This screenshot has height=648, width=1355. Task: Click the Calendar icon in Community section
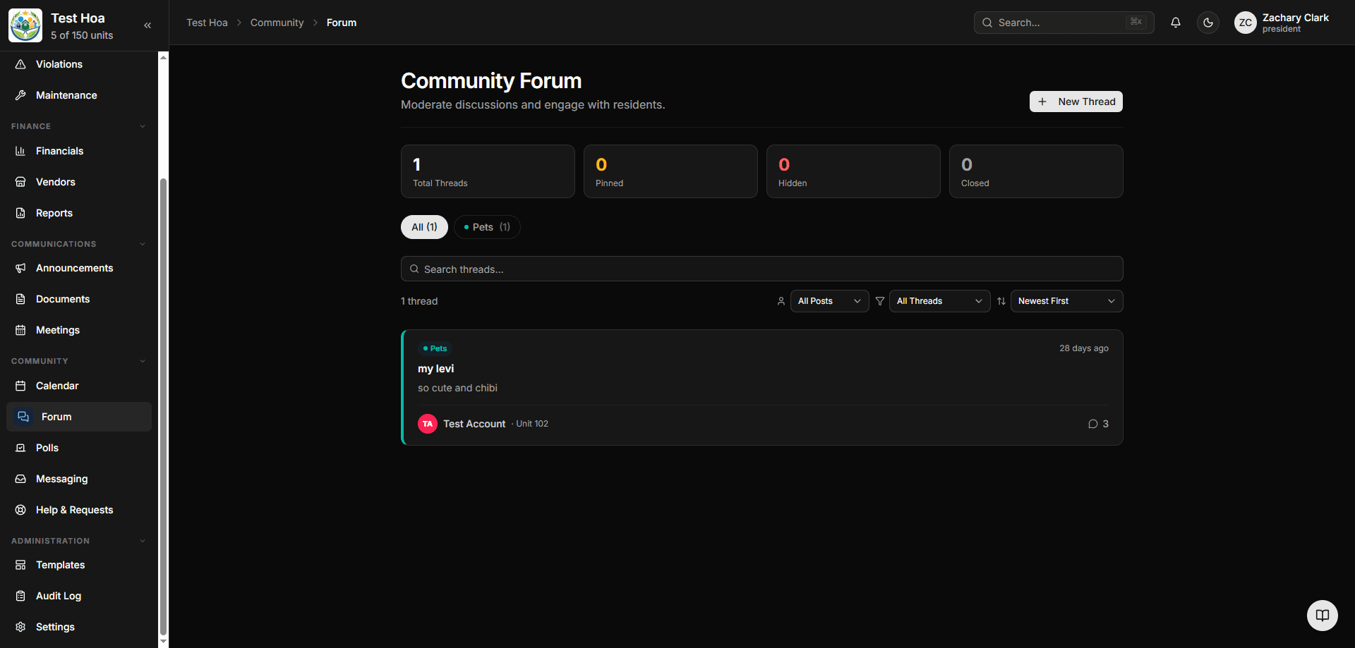(20, 386)
